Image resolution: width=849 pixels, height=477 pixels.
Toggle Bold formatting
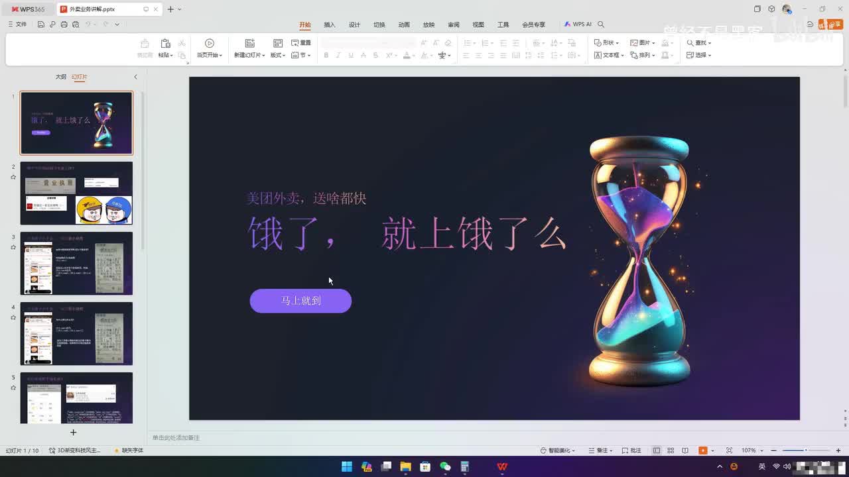tap(326, 55)
